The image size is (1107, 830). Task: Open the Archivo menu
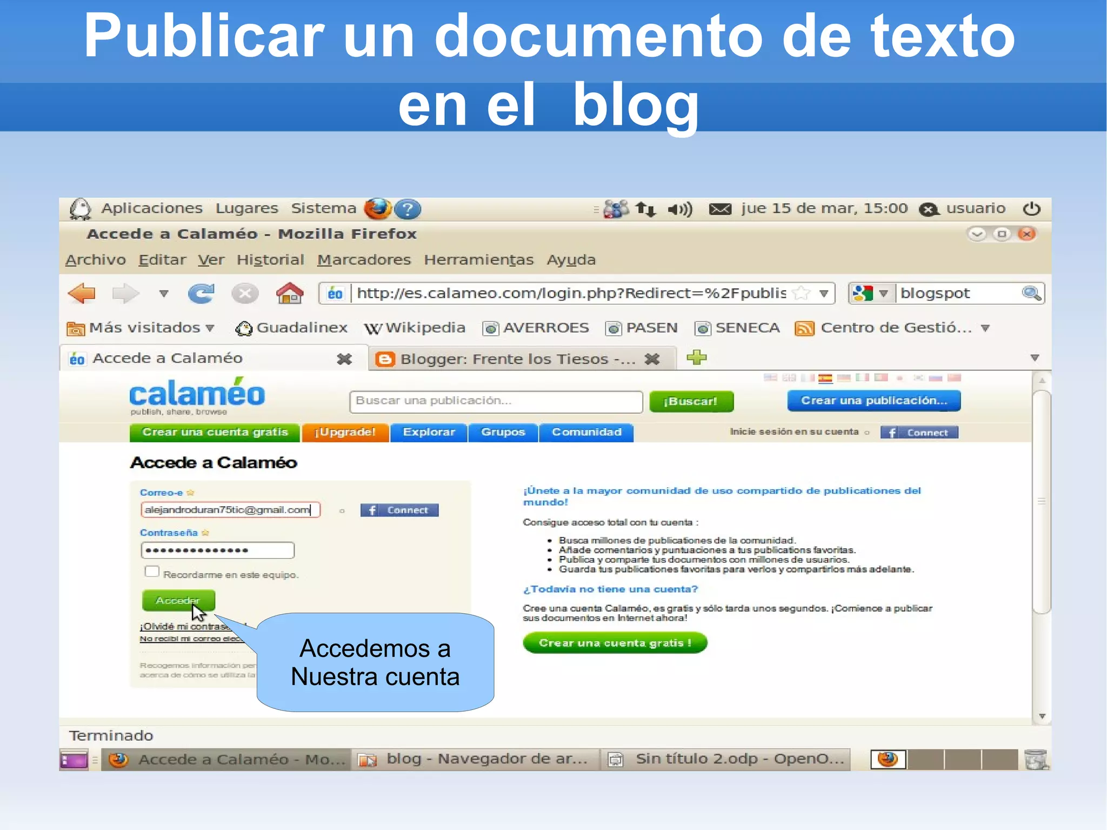click(96, 260)
